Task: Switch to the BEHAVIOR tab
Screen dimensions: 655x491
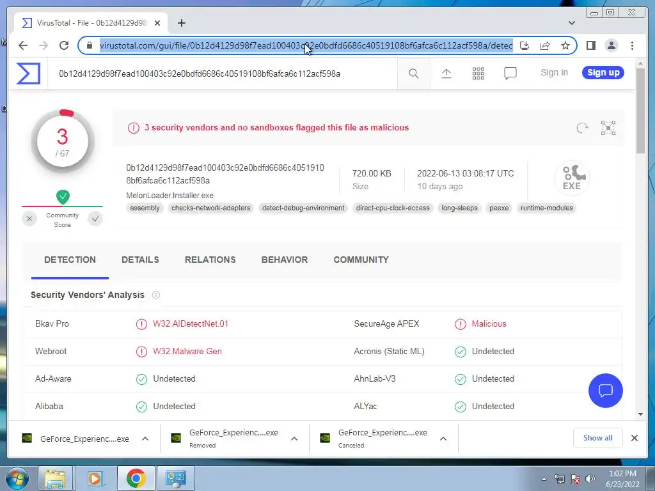Action: click(x=285, y=260)
